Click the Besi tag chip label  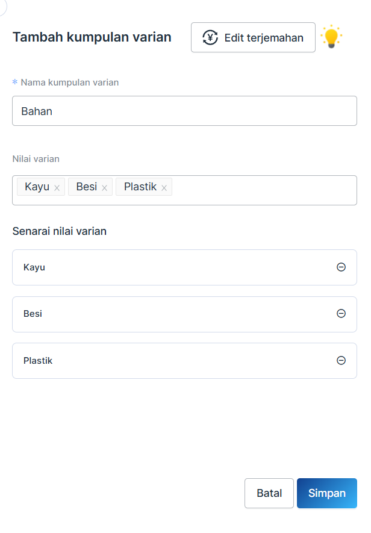(87, 187)
